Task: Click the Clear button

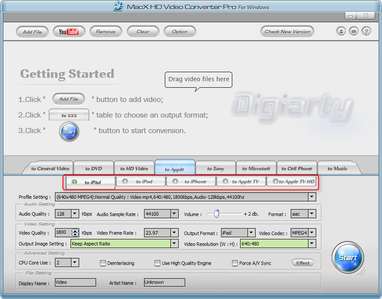Action: 143,32
